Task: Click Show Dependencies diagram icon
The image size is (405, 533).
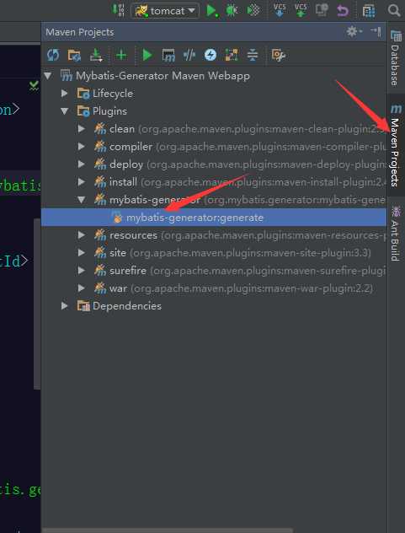Action: [x=232, y=55]
